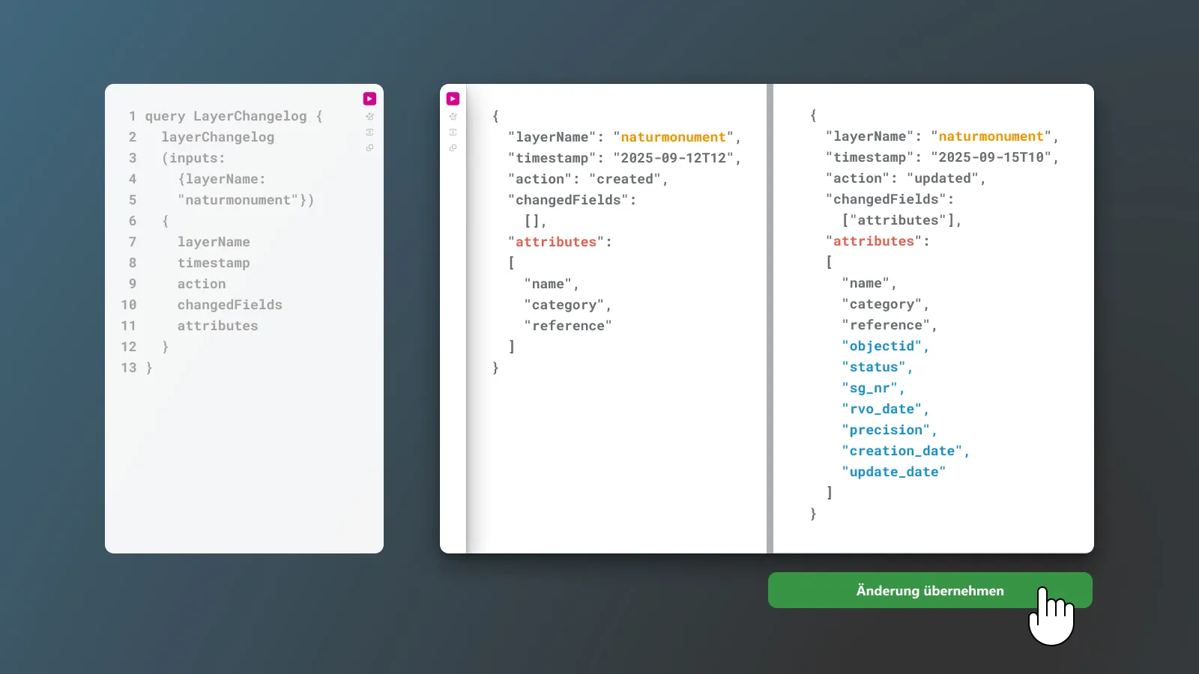Click the prettify icon in the result panel sidebar
This screenshot has height=674, width=1199.
[453, 117]
